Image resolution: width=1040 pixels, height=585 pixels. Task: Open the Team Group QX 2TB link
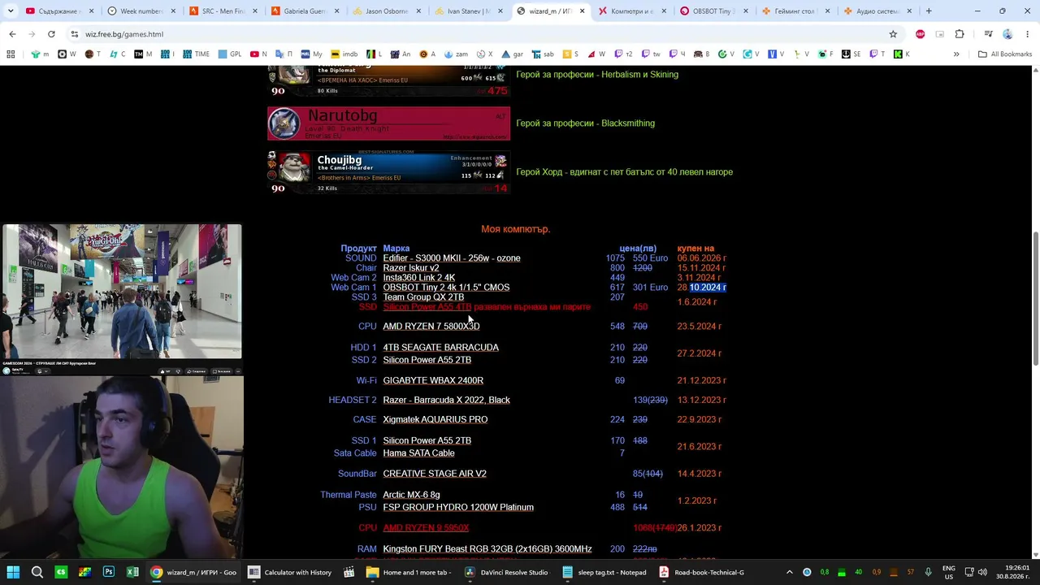pyautogui.click(x=423, y=297)
